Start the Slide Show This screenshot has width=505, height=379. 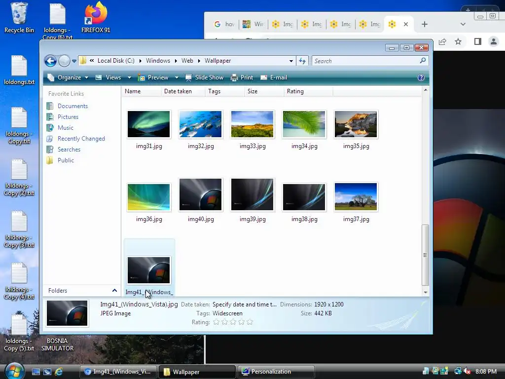[204, 77]
